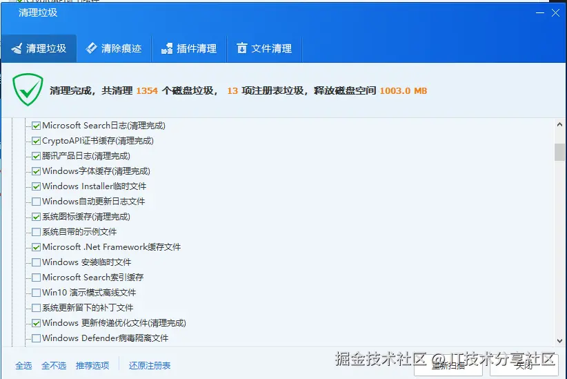
Task: Check Win10 演示模式离线文件 checkbox
Action: click(36, 293)
